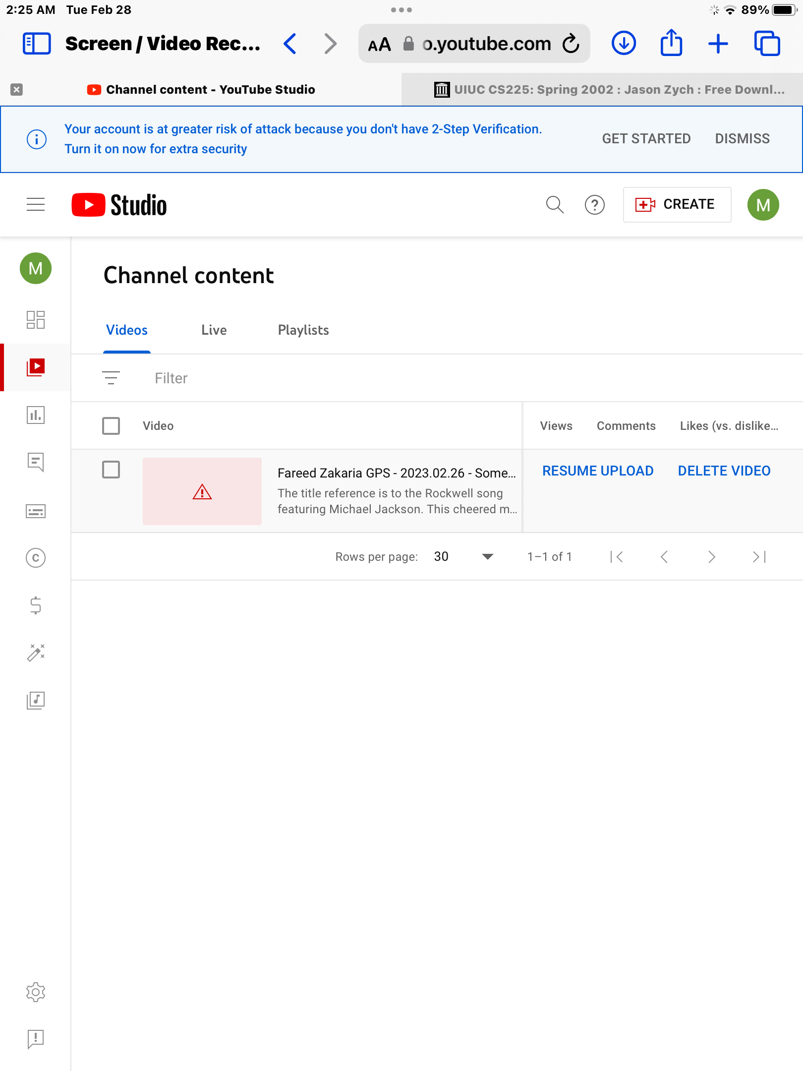The width and height of the screenshot is (803, 1071).
Task: Select the Fareed Zakaria video checkbox
Action: pyautogui.click(x=111, y=470)
